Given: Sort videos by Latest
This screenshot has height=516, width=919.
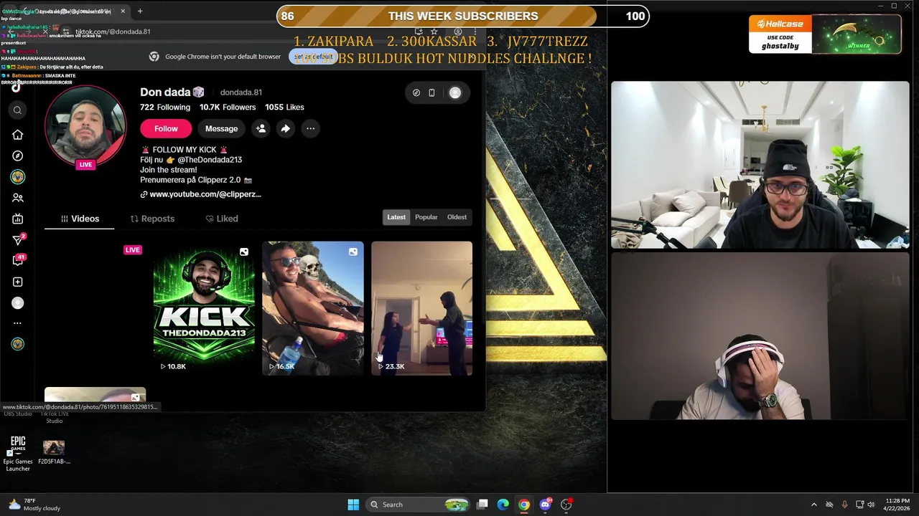Looking at the screenshot, I should coord(396,217).
